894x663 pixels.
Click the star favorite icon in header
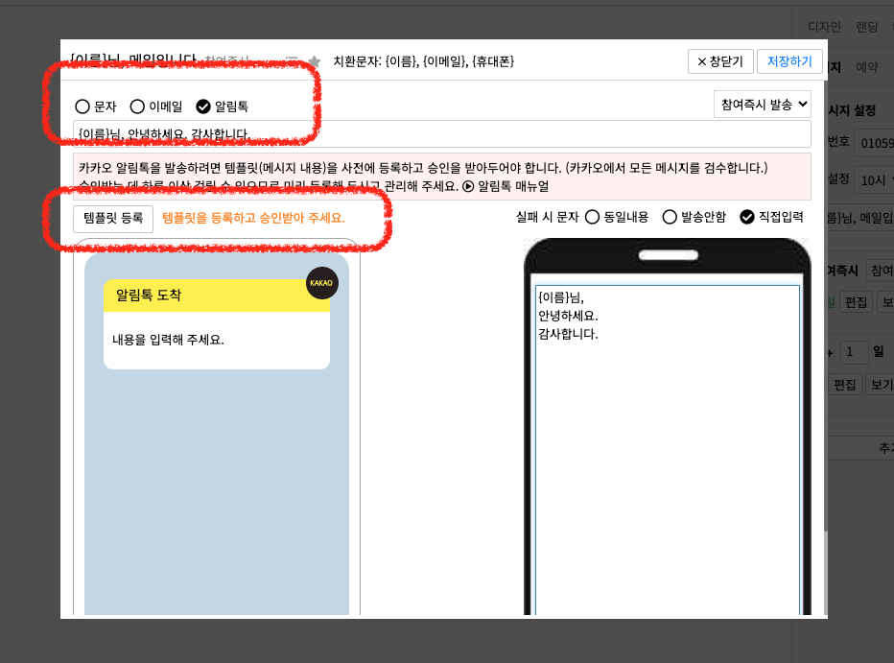coord(314,61)
